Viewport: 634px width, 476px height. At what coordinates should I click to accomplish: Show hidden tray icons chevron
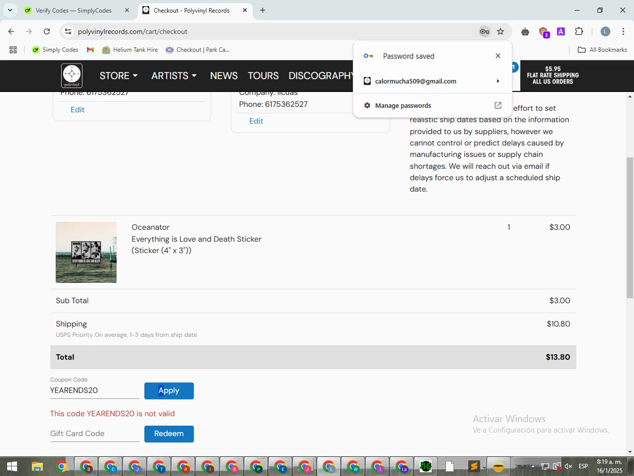click(x=533, y=466)
